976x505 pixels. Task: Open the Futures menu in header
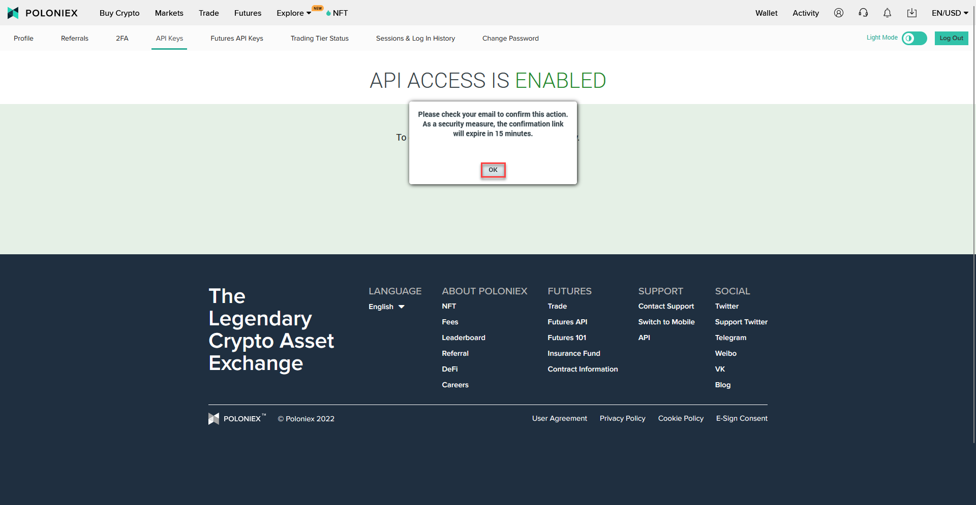(248, 13)
